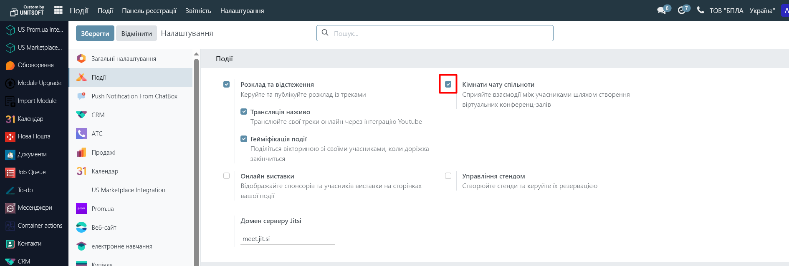Enable Управління стендом checkbox
Image resolution: width=789 pixels, height=266 pixels.
(x=448, y=176)
